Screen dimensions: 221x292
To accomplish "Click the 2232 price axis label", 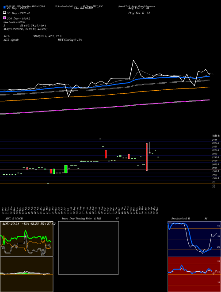I will 215,154.
